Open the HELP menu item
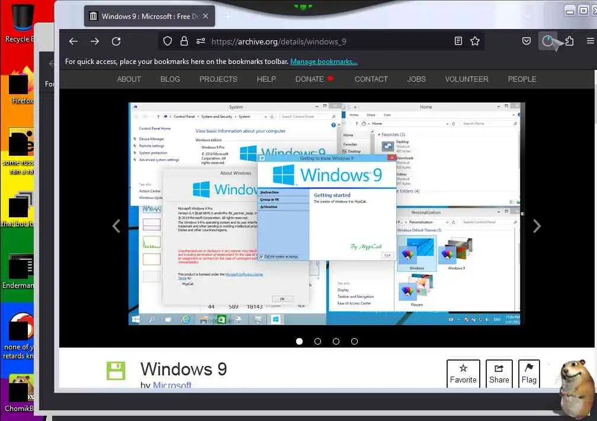The width and height of the screenshot is (597, 421). click(266, 79)
